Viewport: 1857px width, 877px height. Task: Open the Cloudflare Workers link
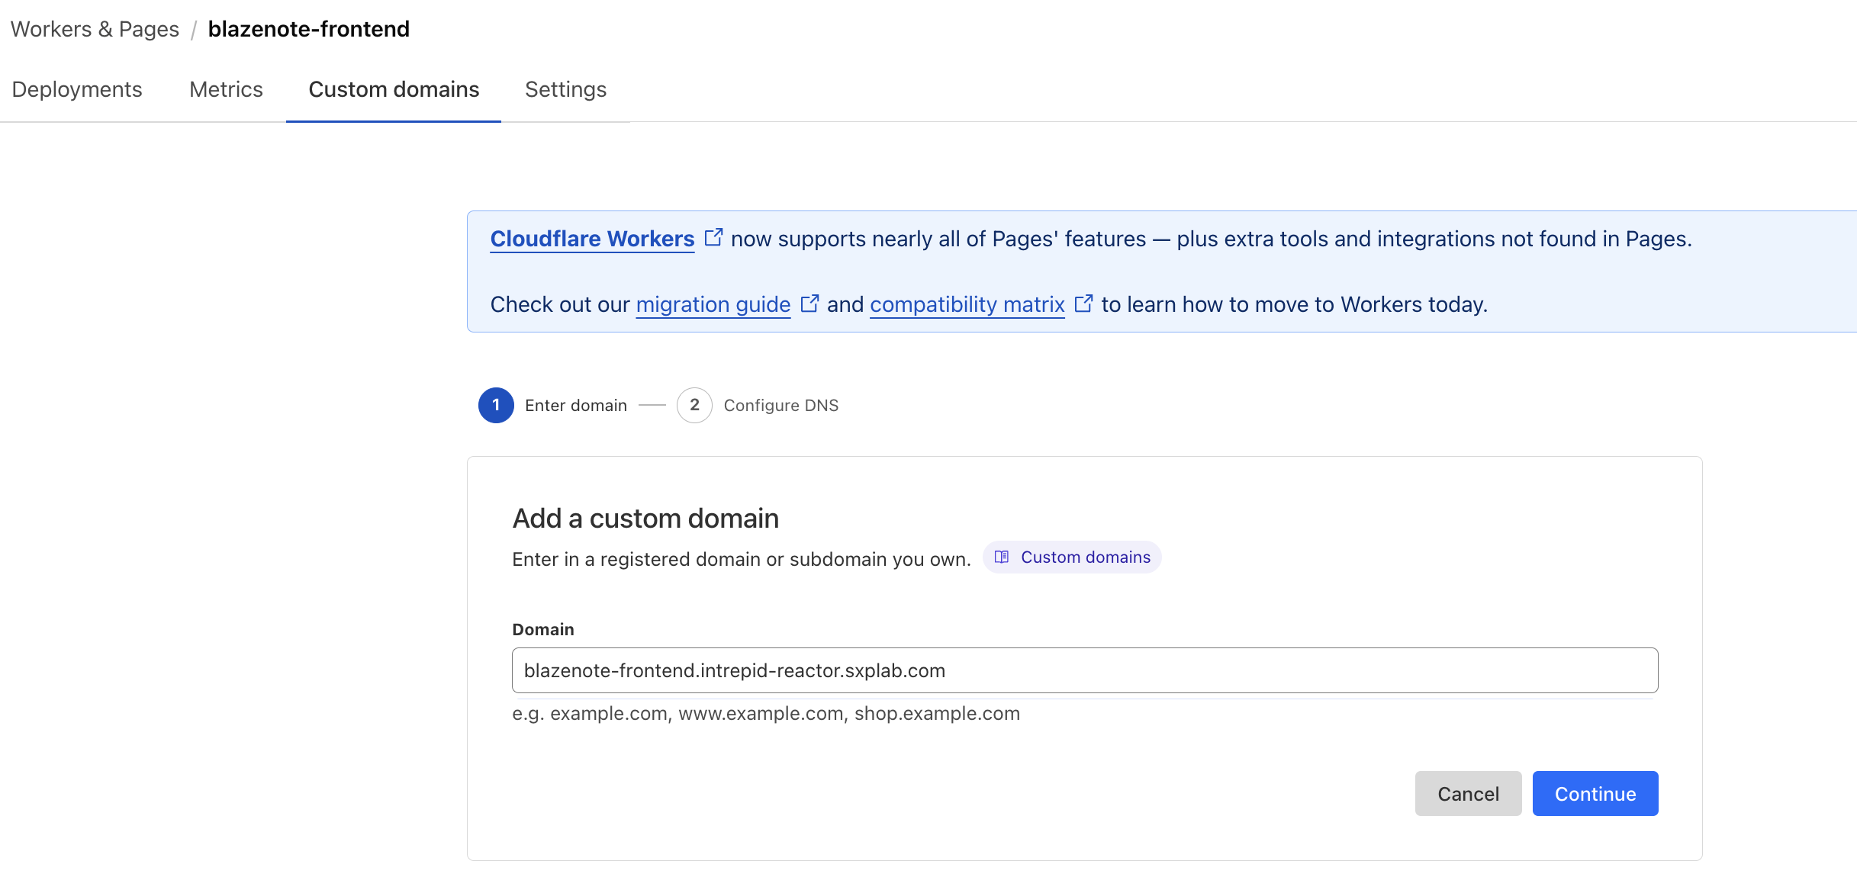coord(592,238)
